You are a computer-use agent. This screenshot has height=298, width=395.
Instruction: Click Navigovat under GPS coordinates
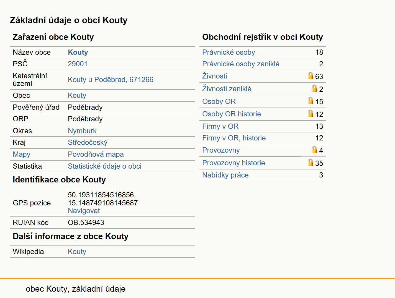coord(84,211)
